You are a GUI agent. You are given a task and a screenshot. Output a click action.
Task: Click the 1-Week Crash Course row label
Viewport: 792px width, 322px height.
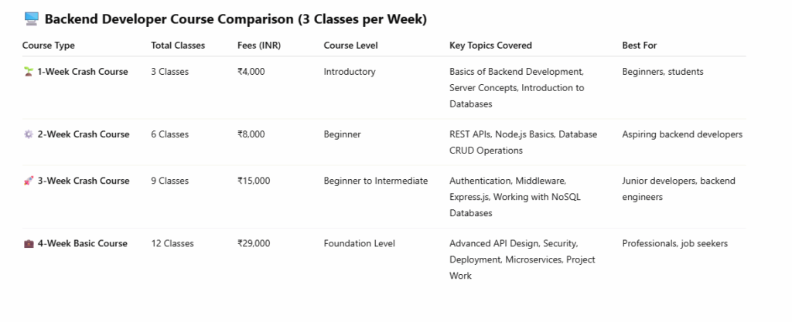83,72
